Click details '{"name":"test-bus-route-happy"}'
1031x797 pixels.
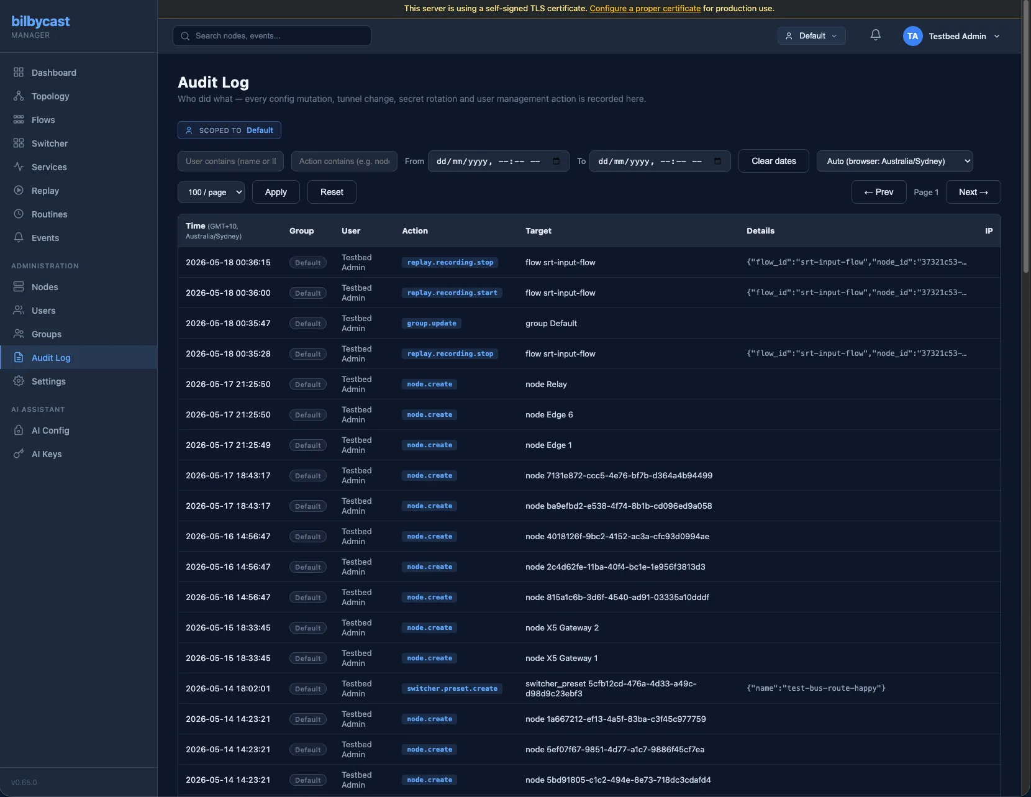816,688
